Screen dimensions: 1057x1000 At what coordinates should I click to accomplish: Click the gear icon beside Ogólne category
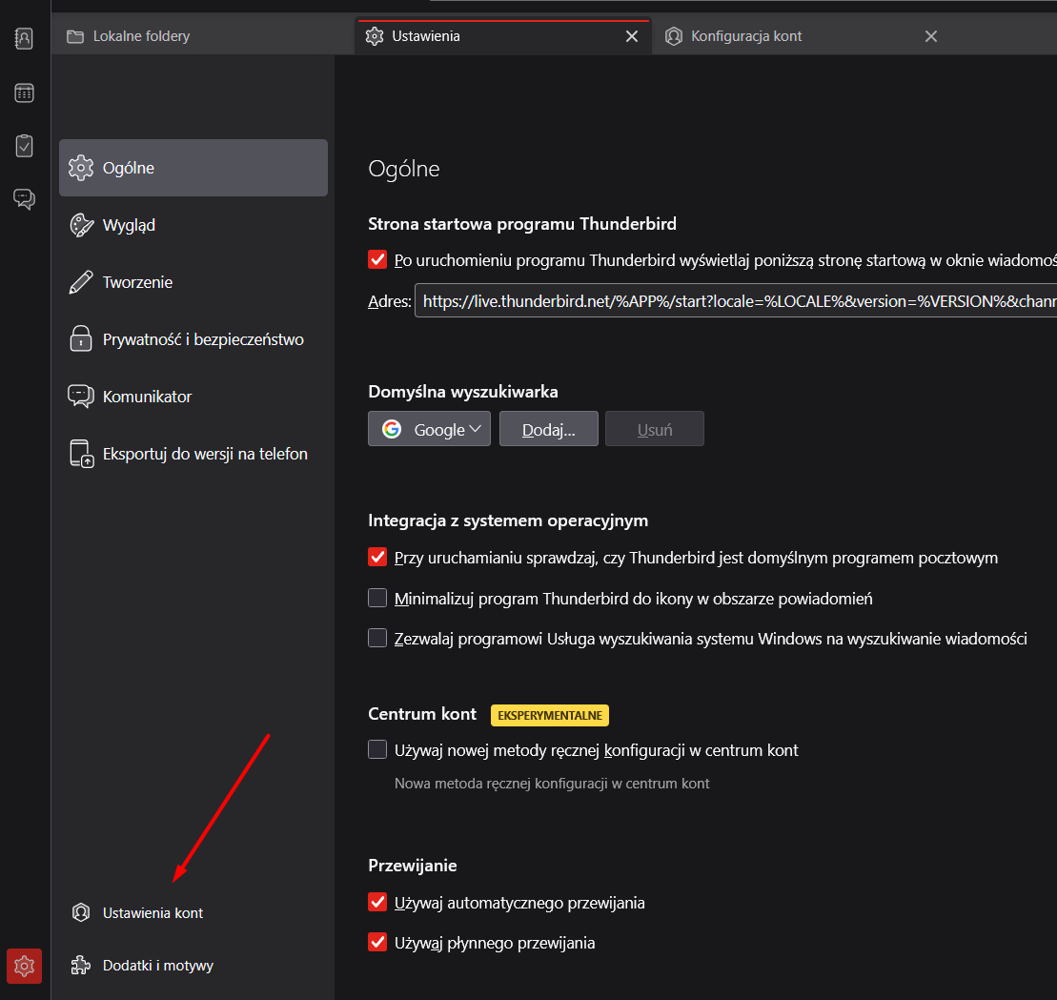(81, 168)
